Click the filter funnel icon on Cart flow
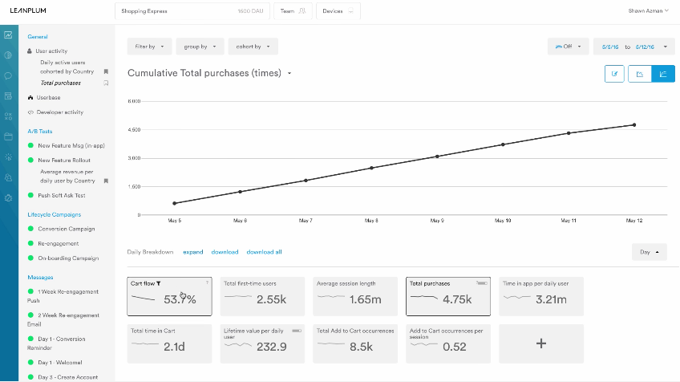This screenshot has width=680, height=382. click(x=159, y=283)
